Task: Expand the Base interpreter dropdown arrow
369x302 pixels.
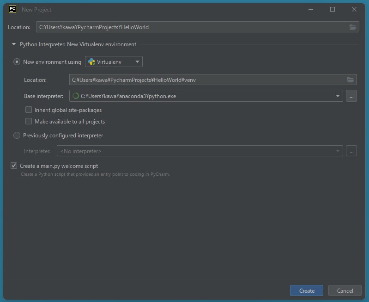Action: [338, 96]
